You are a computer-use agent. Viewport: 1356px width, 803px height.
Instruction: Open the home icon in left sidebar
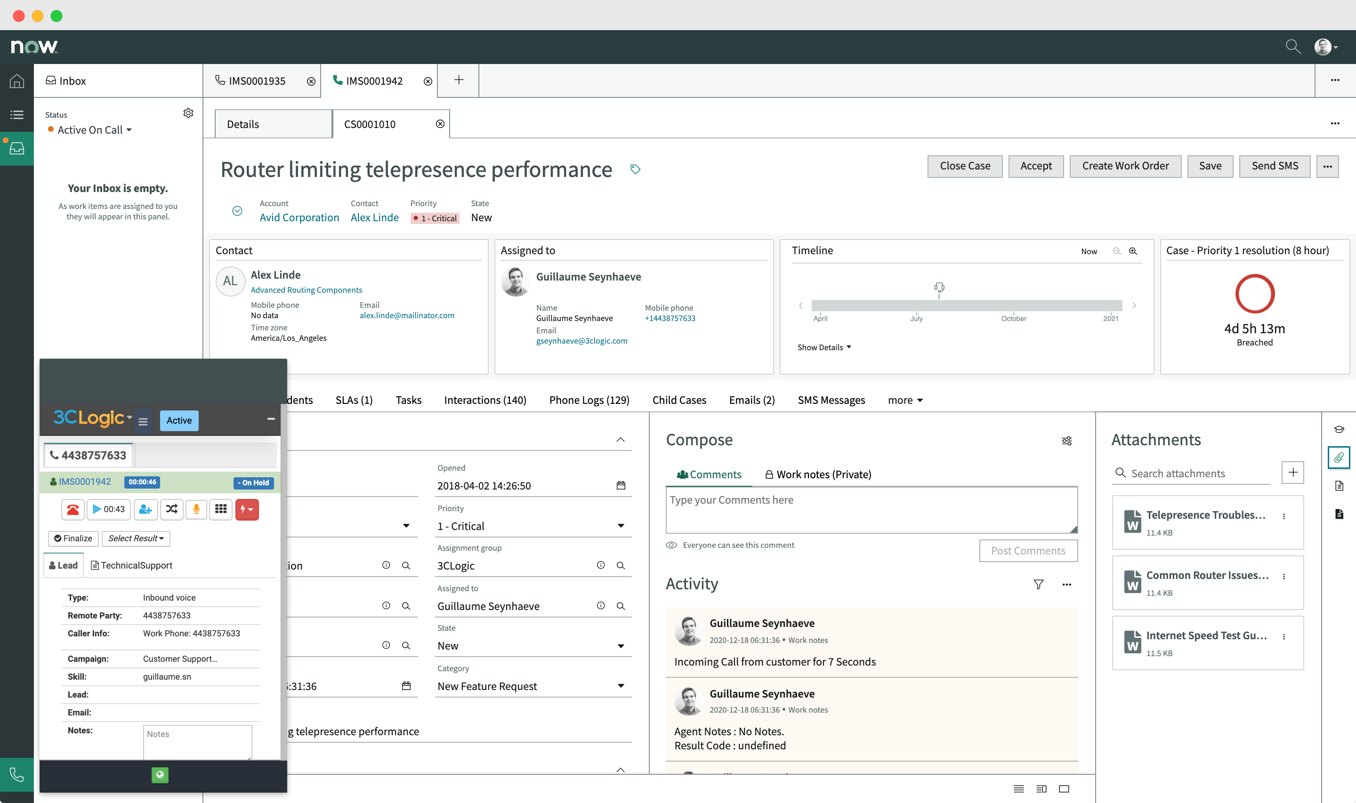pyautogui.click(x=17, y=80)
